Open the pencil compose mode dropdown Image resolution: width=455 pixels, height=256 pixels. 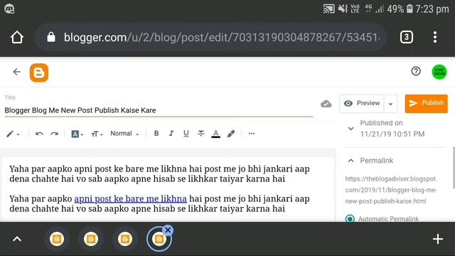13,134
